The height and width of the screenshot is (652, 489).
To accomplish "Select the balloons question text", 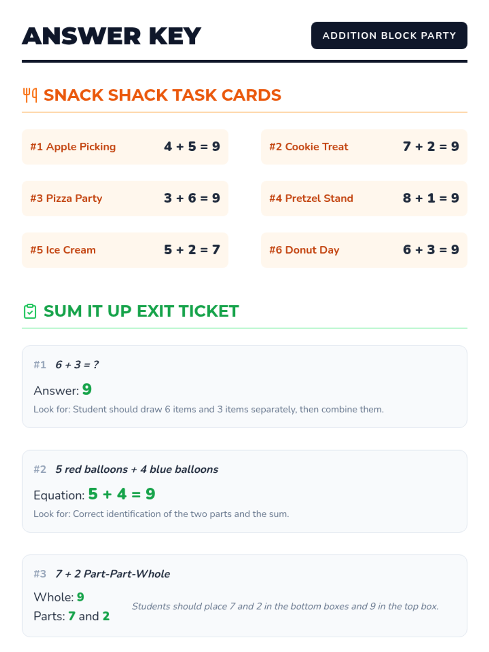I will (x=137, y=469).
